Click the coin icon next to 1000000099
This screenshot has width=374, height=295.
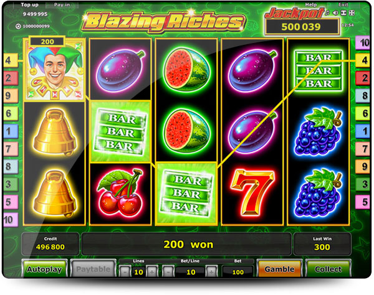click(18, 26)
